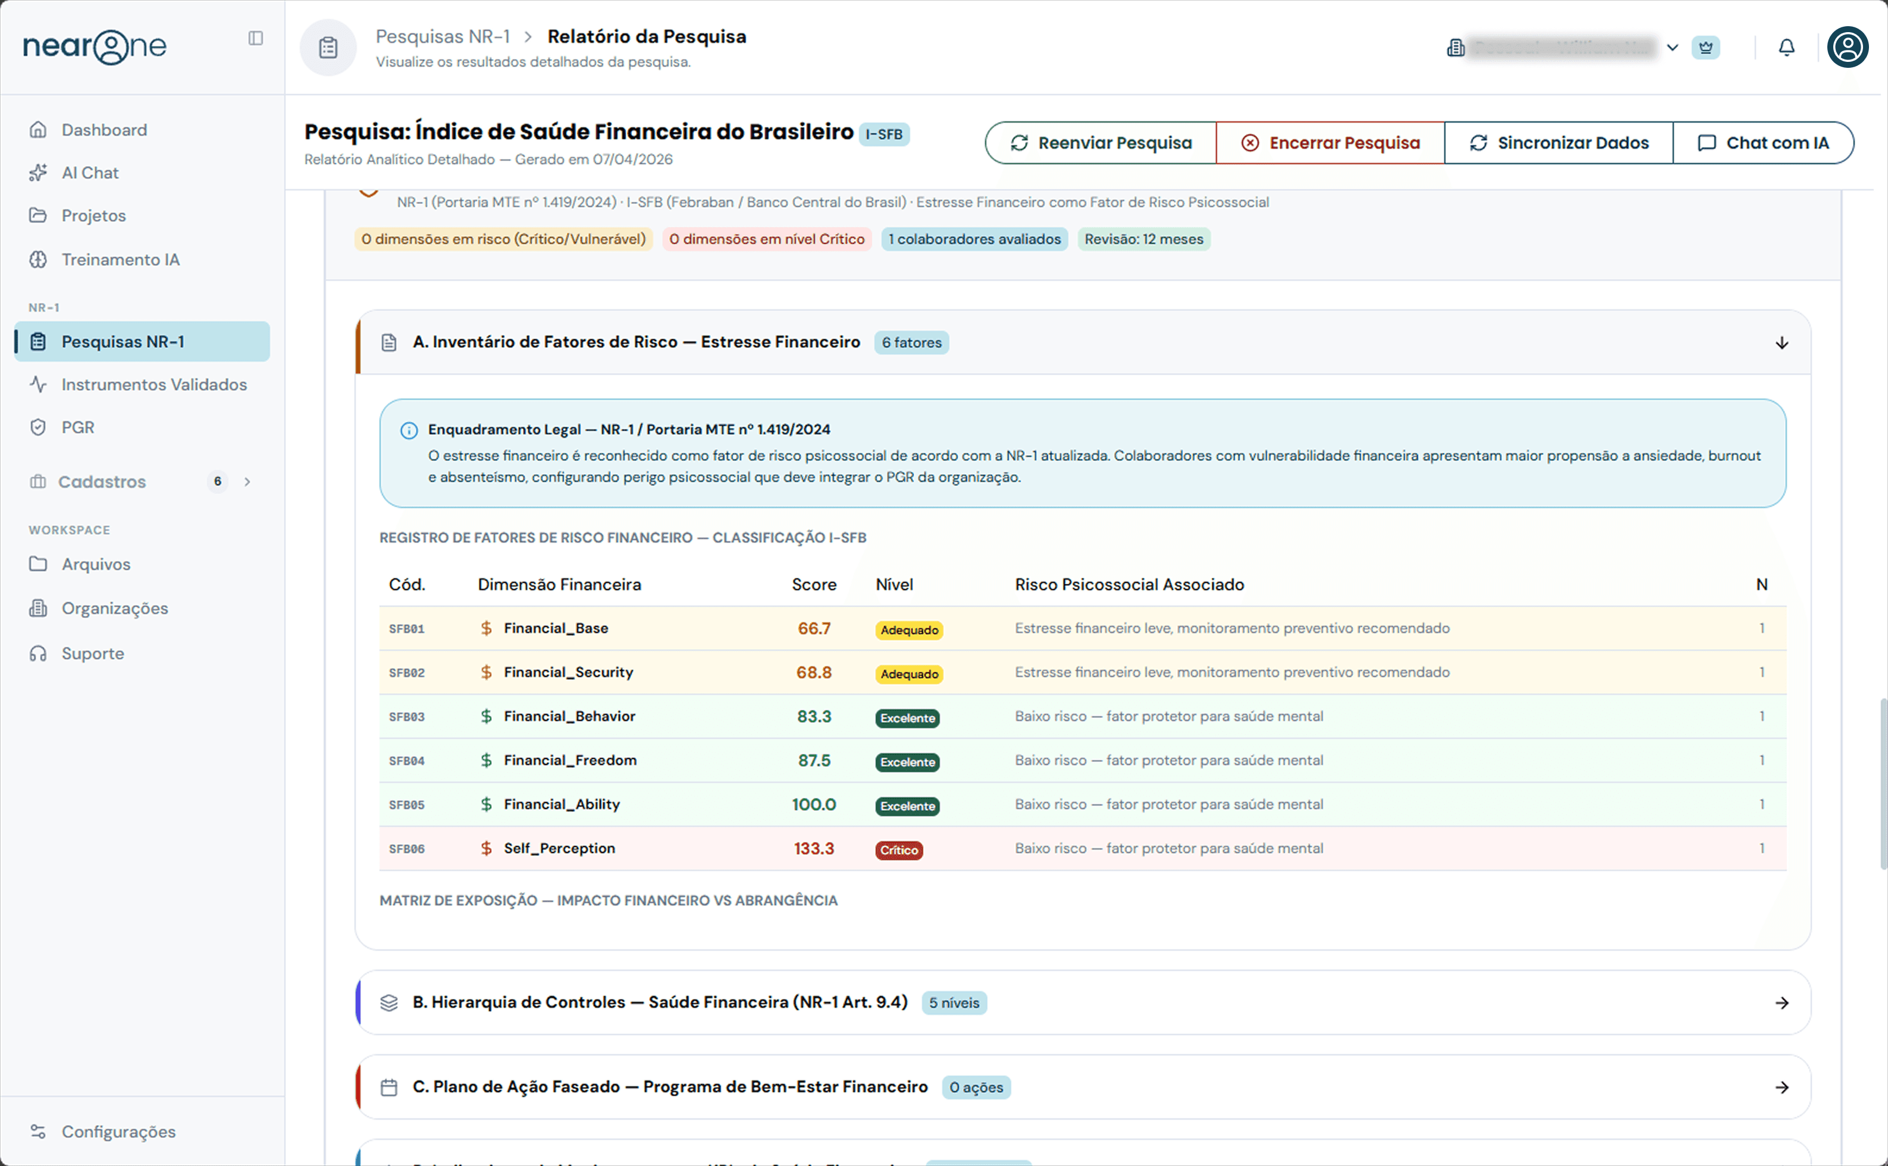This screenshot has width=1888, height=1166.
Task: Collapse section A Inventário de Fatores
Action: point(1781,343)
